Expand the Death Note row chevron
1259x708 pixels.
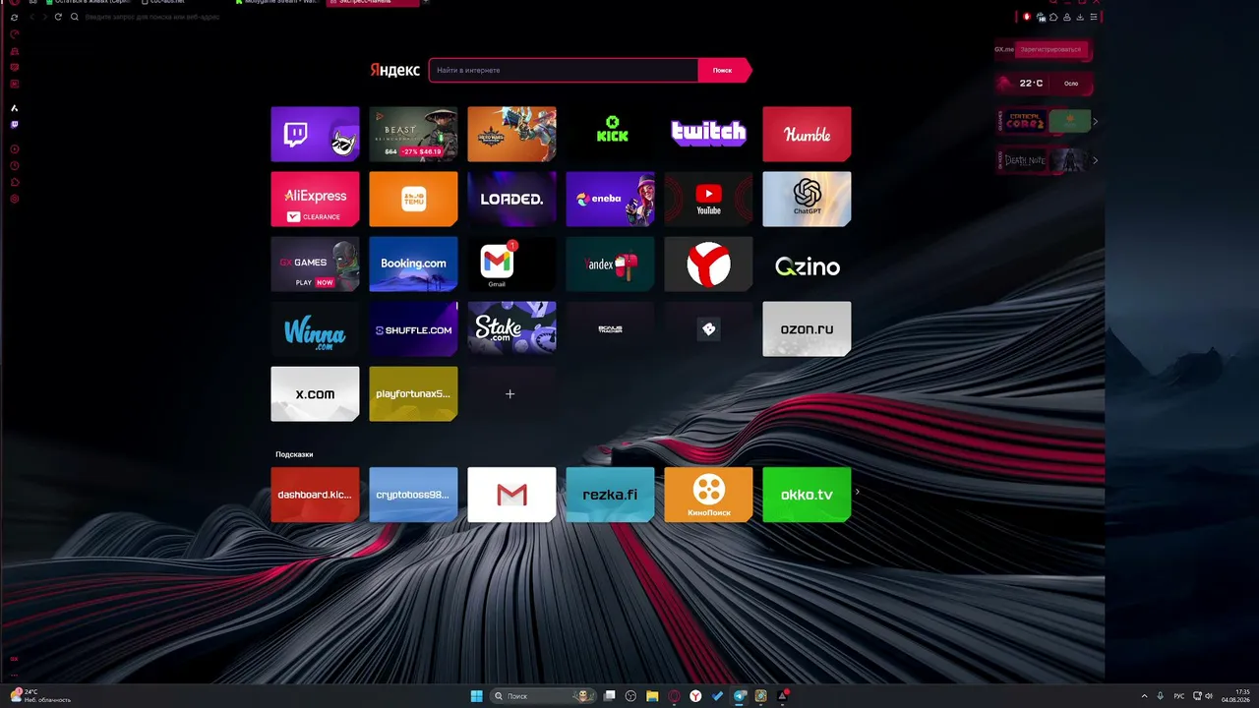coord(1096,160)
